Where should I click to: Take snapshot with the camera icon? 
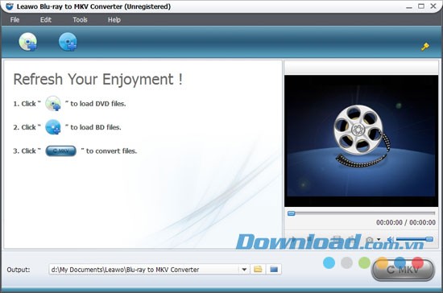coord(369,240)
